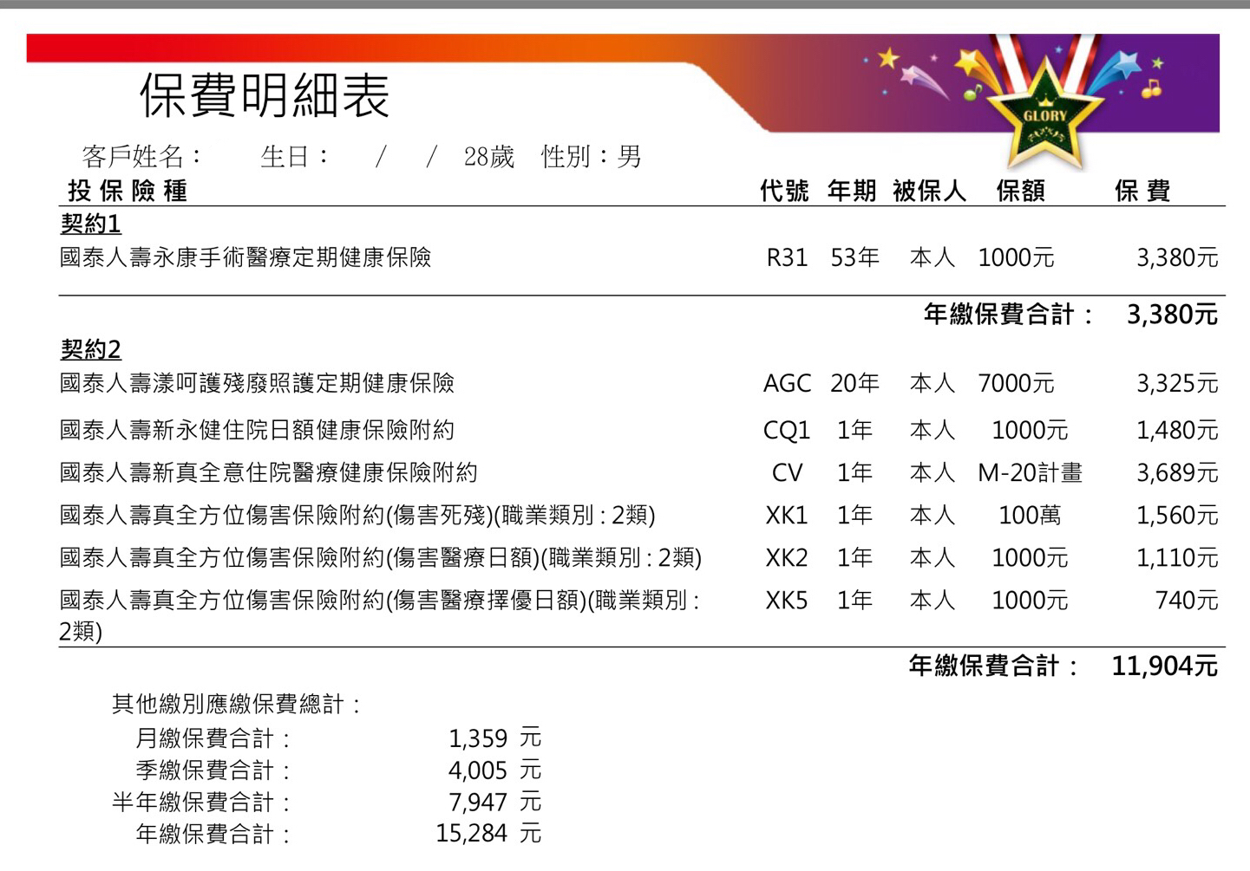Click the annual amount 15,284
This screenshot has height=871, width=1250.
click(472, 834)
